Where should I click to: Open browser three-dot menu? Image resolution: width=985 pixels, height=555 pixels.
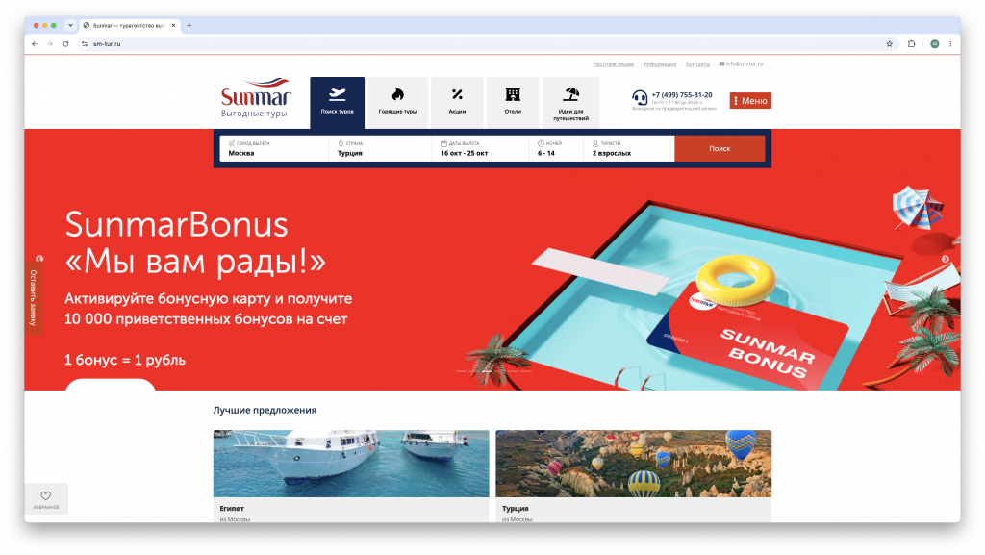pyautogui.click(x=950, y=44)
